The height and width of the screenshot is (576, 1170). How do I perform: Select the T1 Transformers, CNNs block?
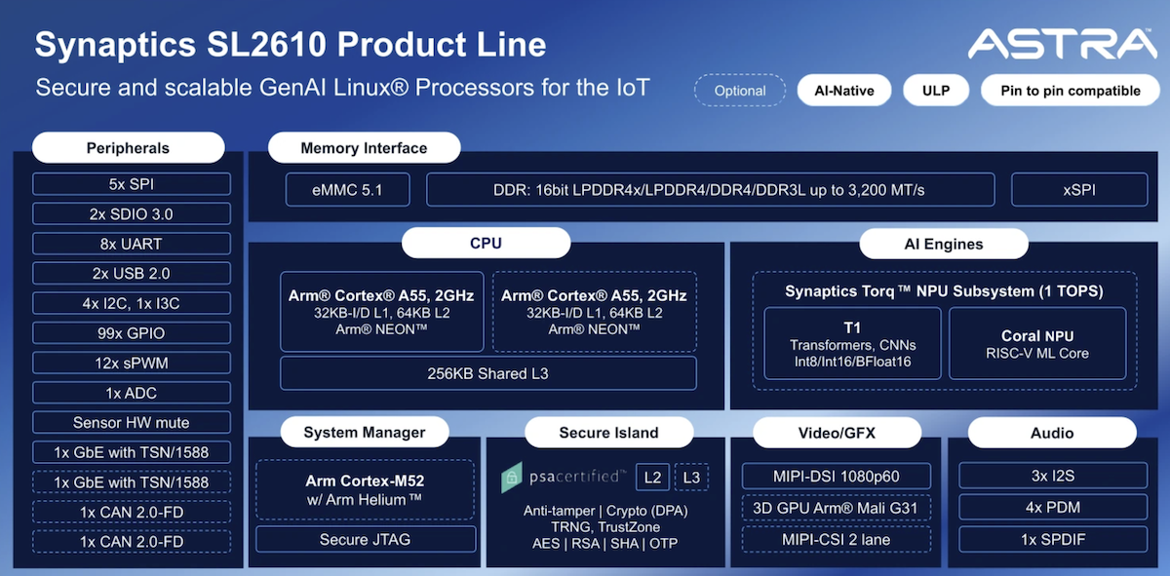coord(852,344)
